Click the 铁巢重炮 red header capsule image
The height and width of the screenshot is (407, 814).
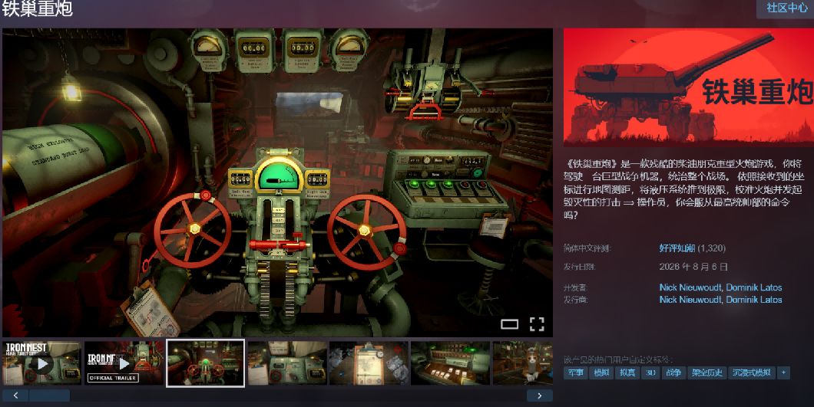(x=689, y=87)
